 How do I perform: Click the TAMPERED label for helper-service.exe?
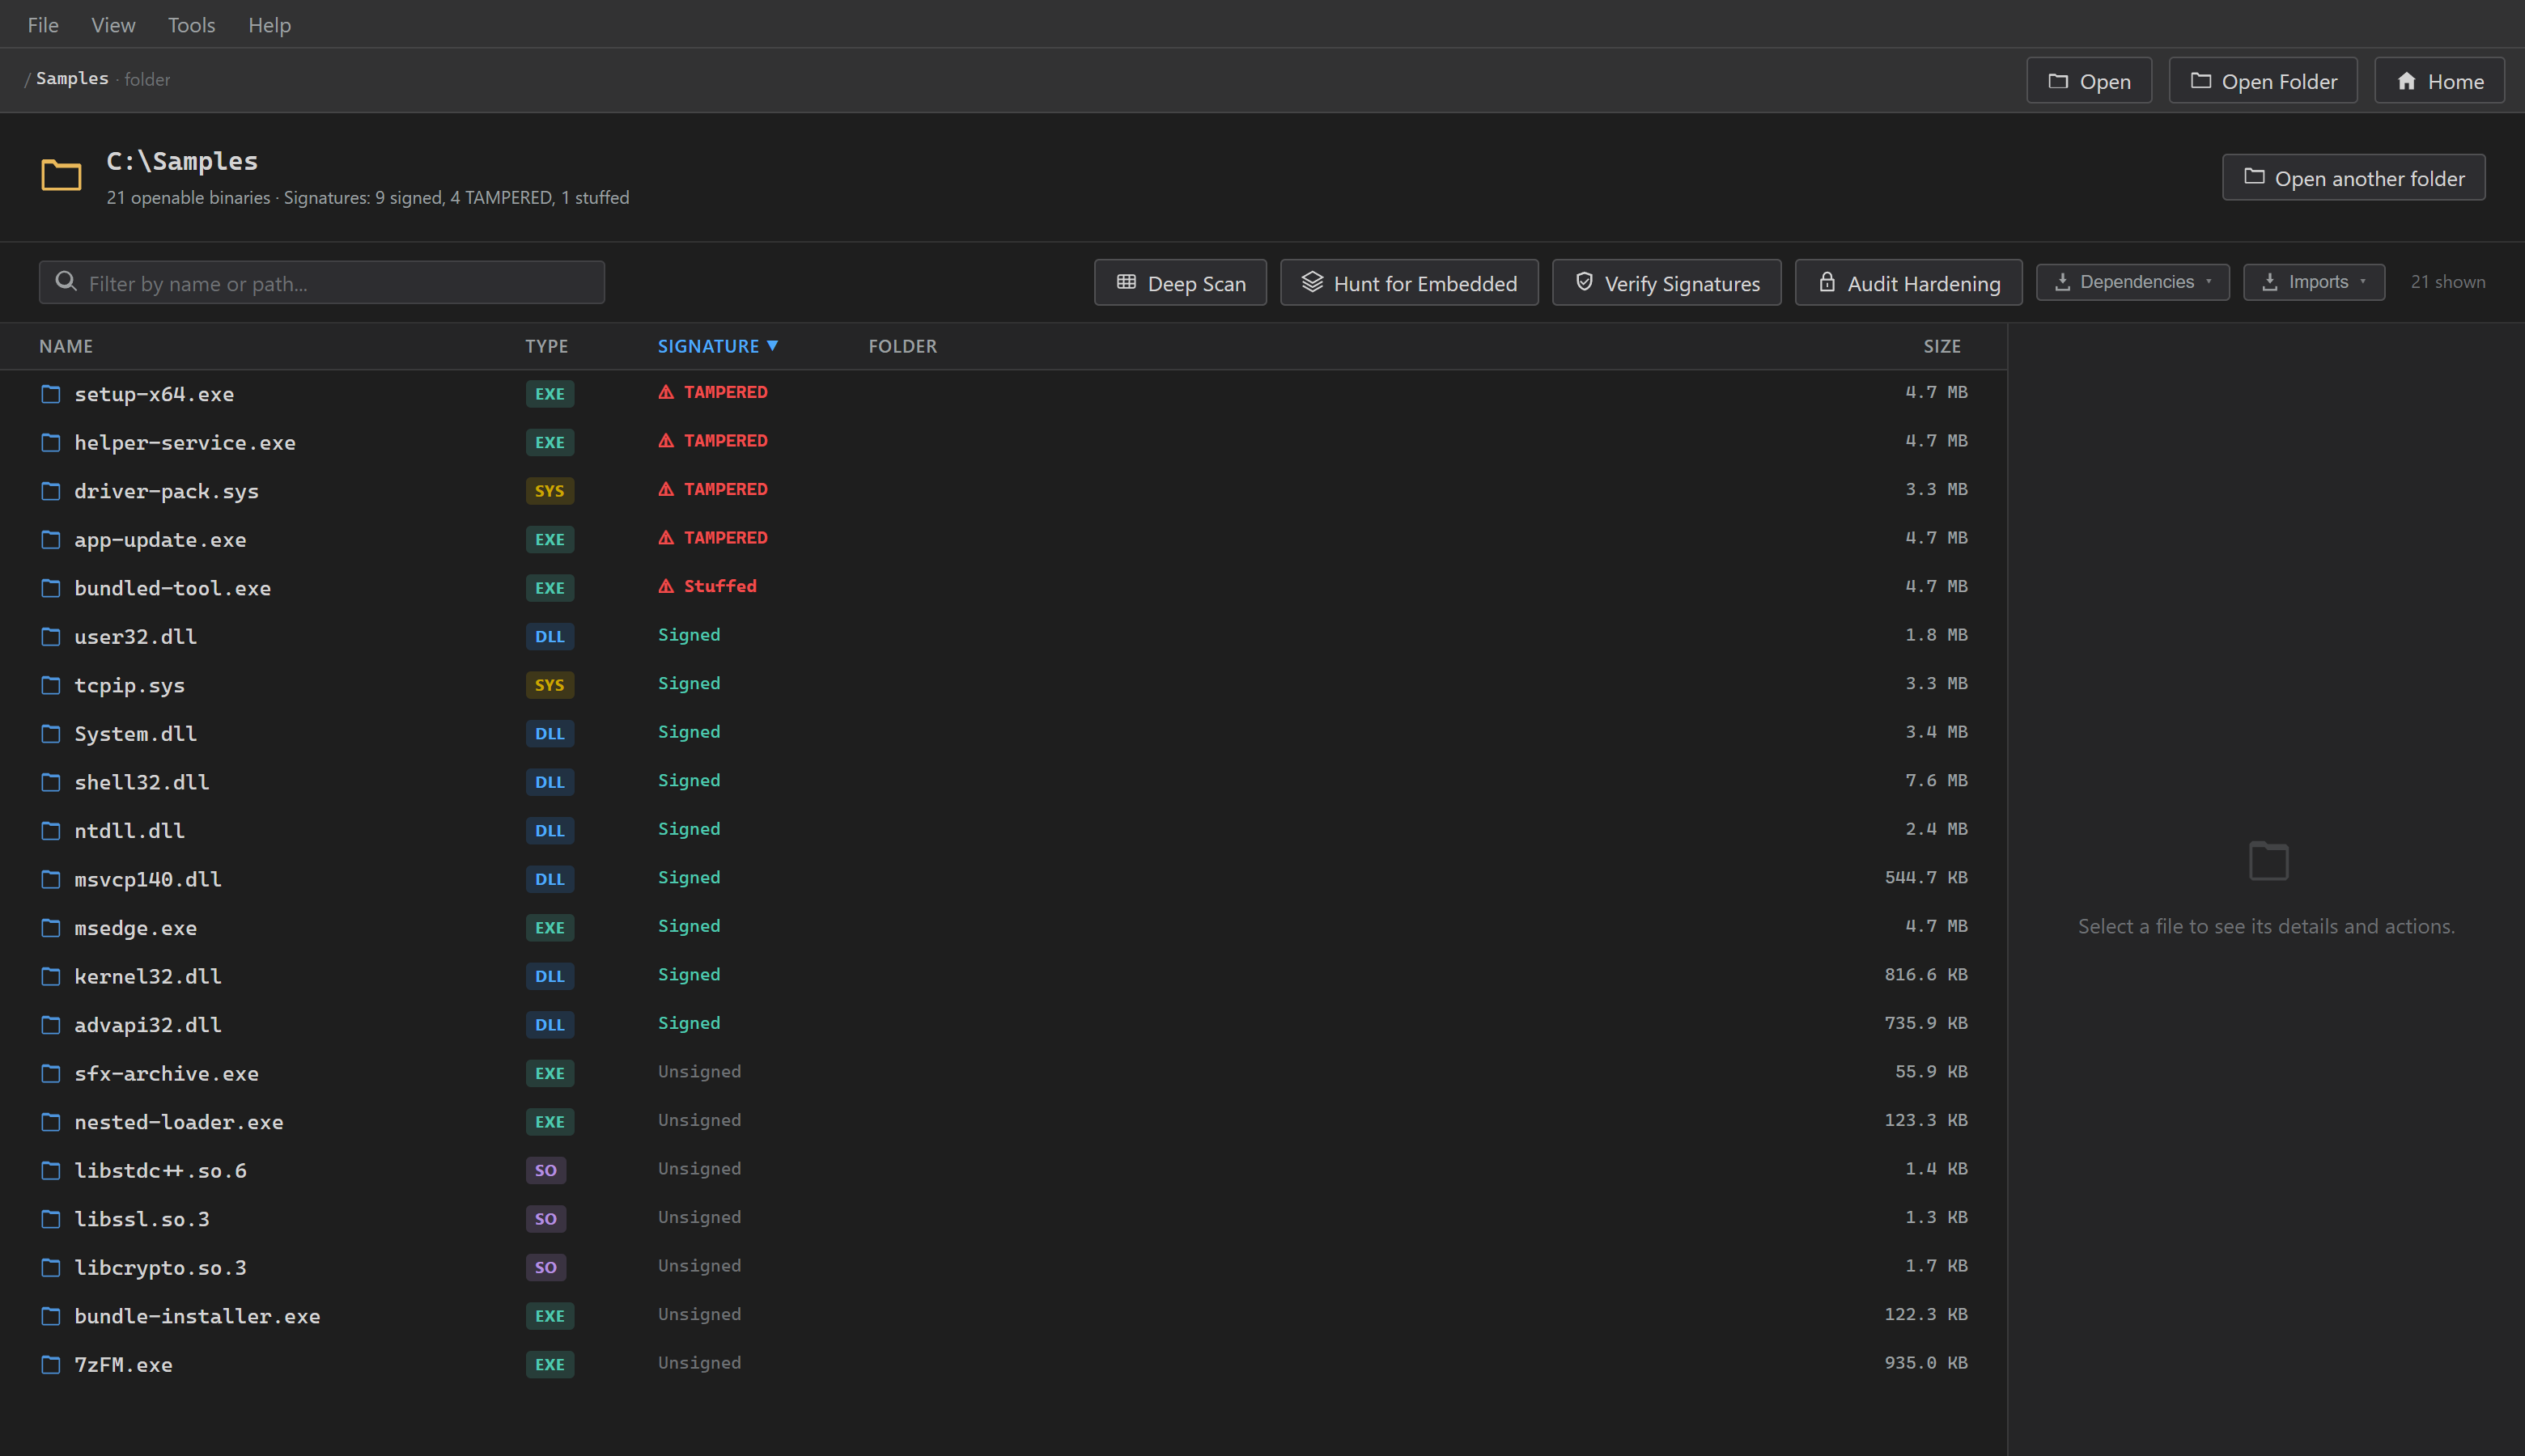(725, 441)
